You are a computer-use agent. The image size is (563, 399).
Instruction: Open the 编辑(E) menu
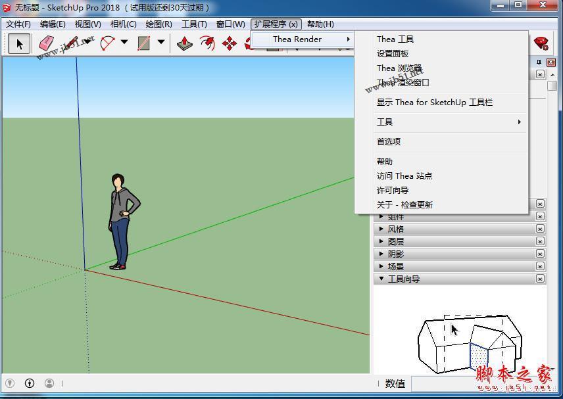pyautogui.click(x=53, y=24)
